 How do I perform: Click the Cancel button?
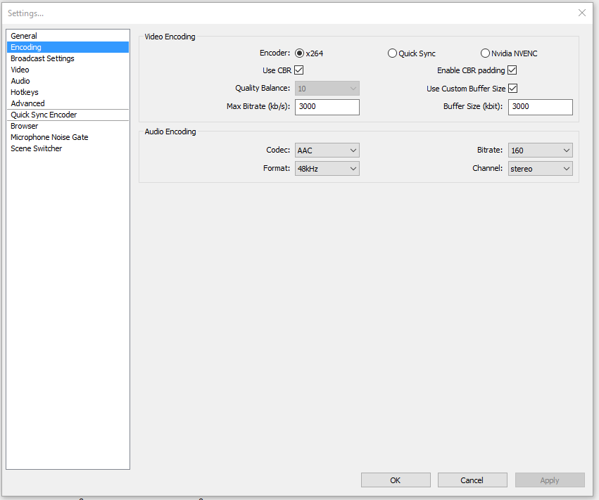[472, 480]
